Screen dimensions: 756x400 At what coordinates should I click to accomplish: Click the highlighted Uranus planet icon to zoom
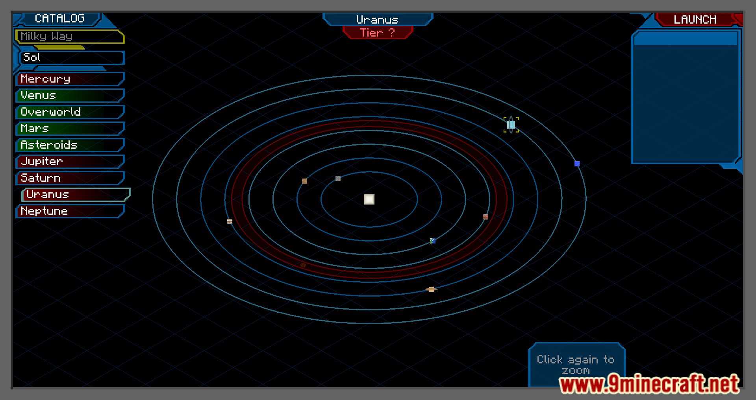511,125
